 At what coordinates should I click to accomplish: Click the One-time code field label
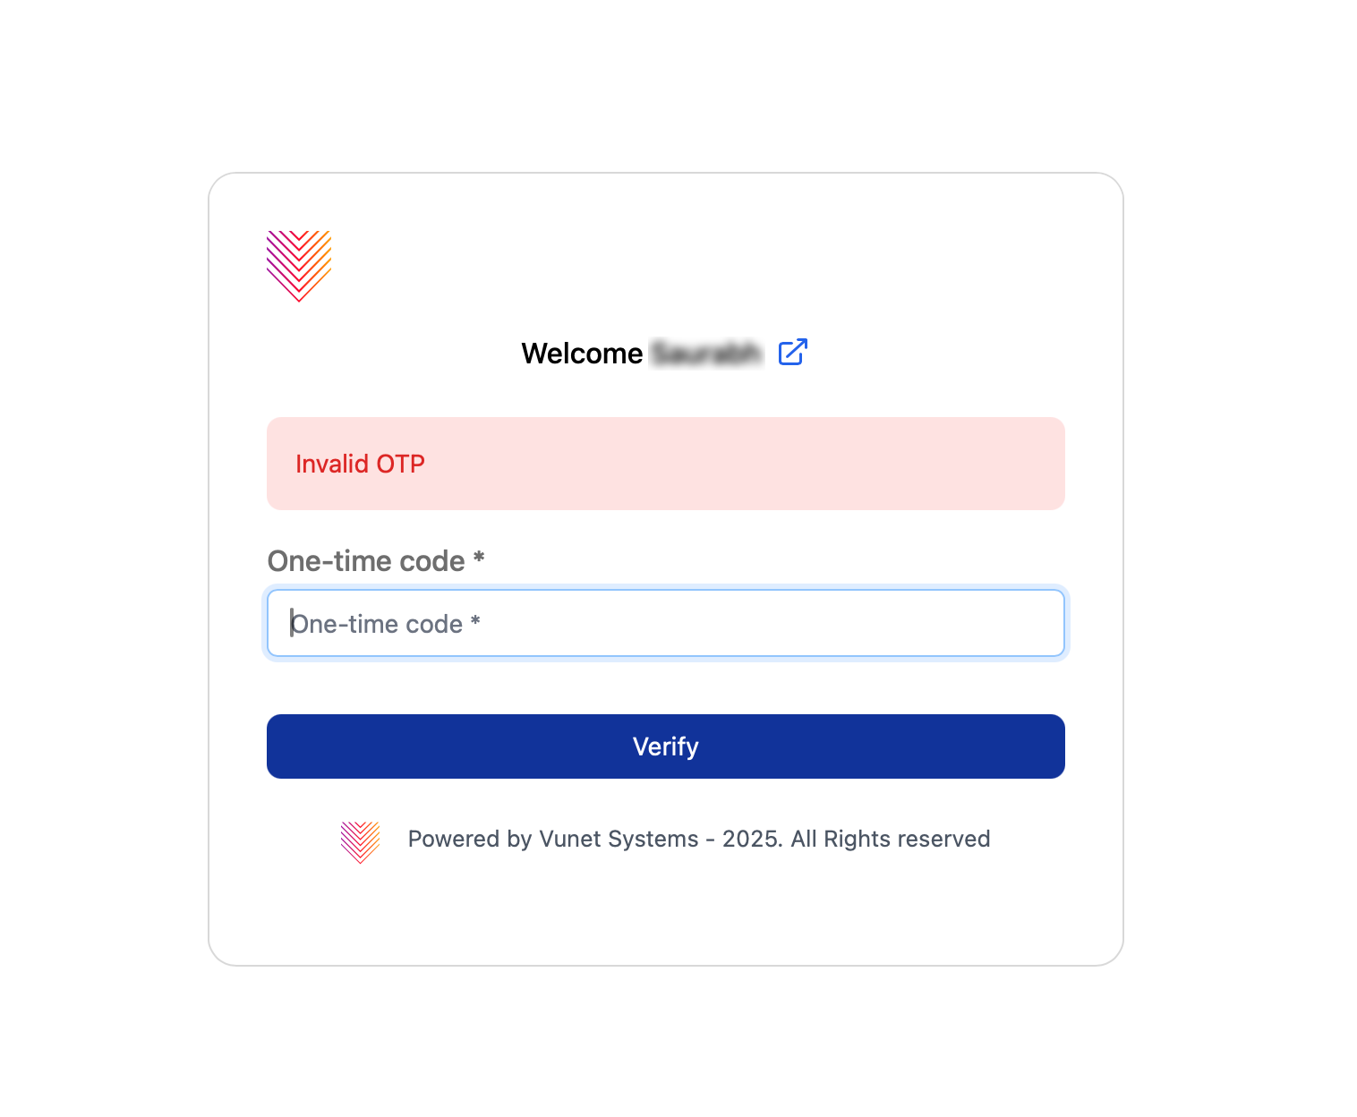pos(366,561)
